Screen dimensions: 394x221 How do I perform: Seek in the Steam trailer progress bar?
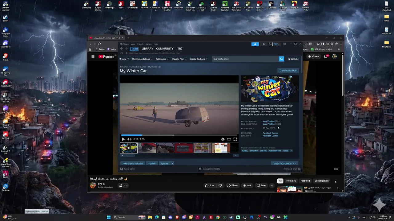(179, 135)
